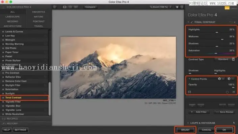Switch to side-by-side preview icon
238x134 pixels.
point(76,7)
